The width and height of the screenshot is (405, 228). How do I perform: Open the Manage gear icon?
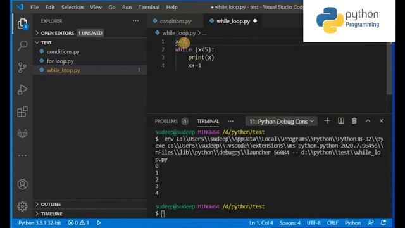point(23,206)
